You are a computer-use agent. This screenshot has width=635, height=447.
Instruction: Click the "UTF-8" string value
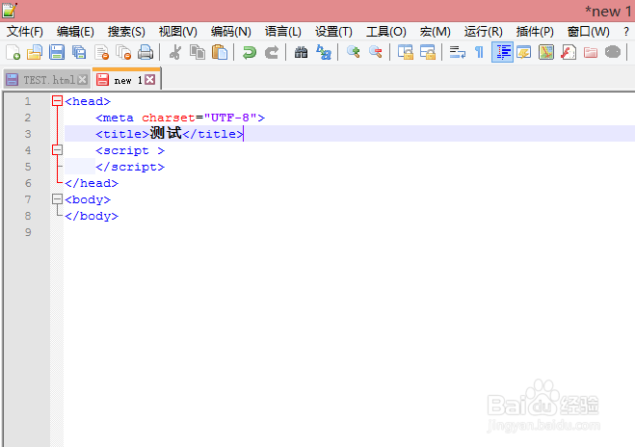pos(230,118)
